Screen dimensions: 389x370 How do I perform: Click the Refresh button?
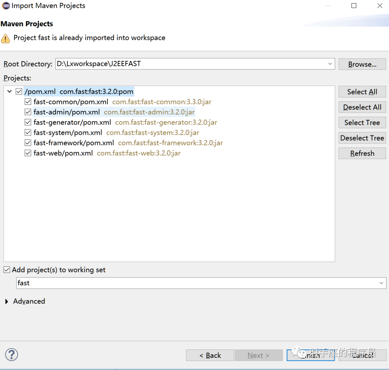[362, 153]
